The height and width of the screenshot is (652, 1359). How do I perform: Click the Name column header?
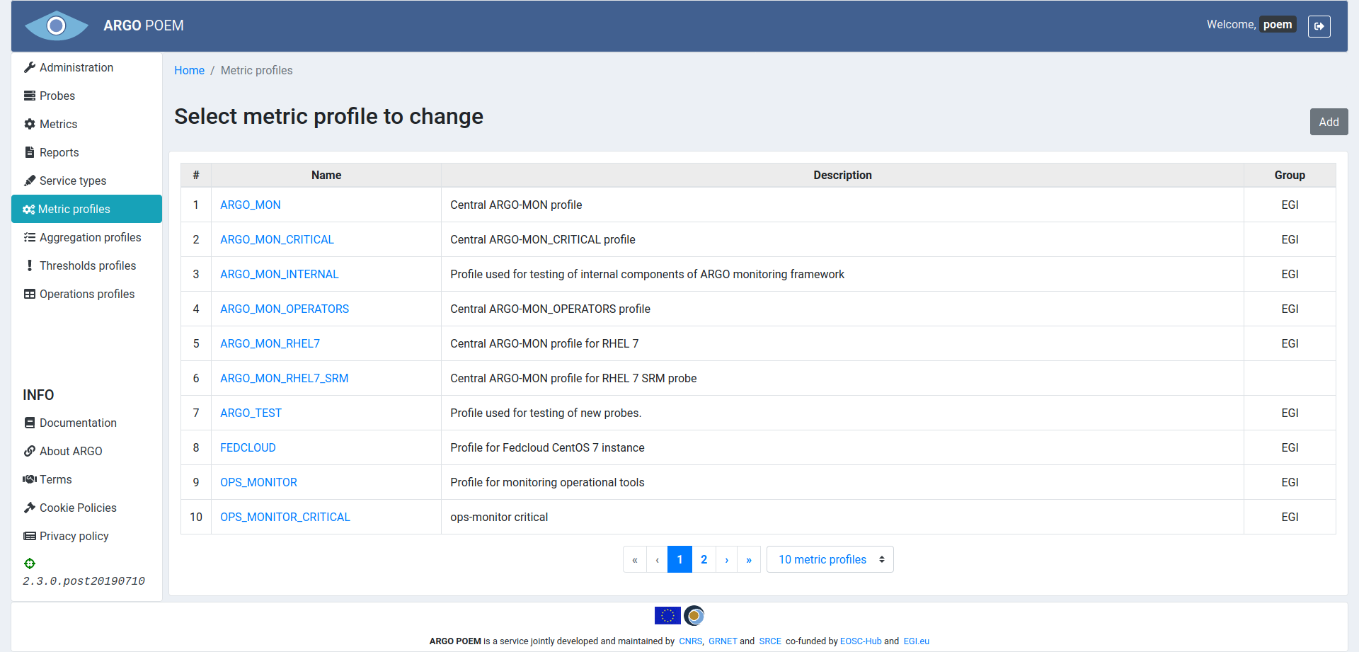(x=326, y=175)
